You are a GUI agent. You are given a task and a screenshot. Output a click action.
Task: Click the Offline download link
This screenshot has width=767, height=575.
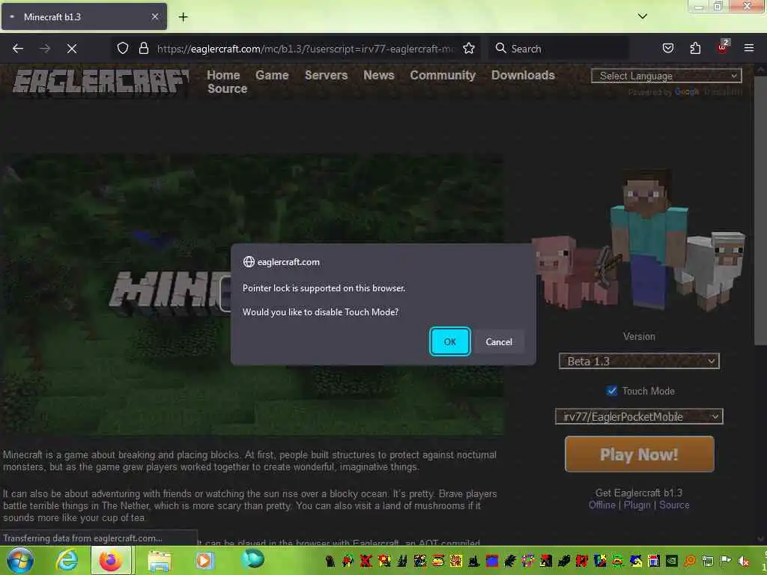point(601,505)
